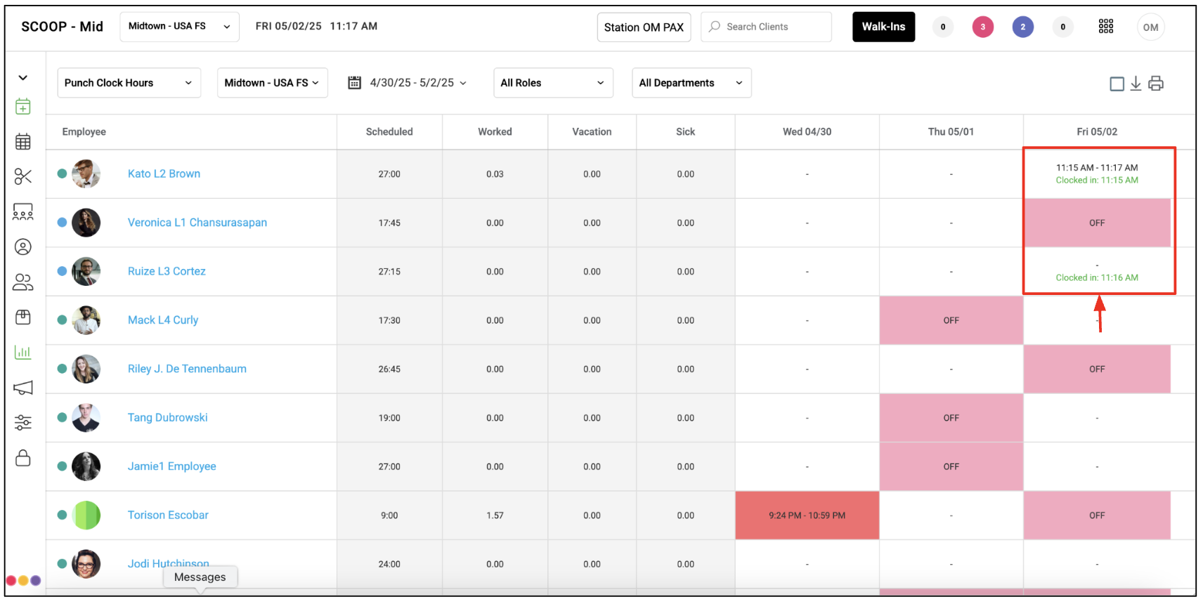
Task: Click the add appointment calendar-plus icon
Action: (x=23, y=107)
